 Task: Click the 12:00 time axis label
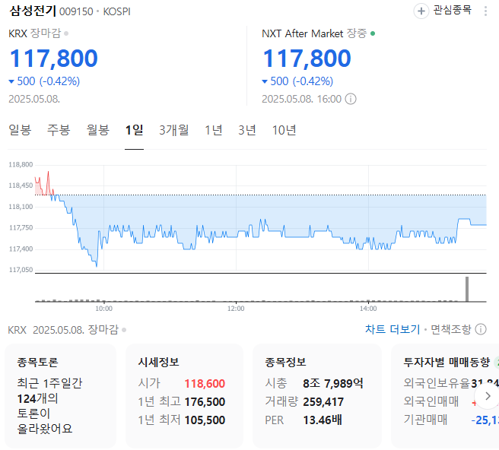point(236,309)
